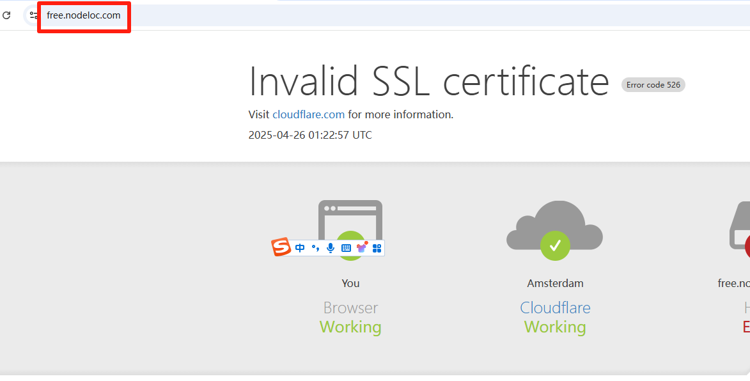Viewport: 750px width, 381px height.
Task: Click the Amsterdam location label
Action: coord(556,283)
